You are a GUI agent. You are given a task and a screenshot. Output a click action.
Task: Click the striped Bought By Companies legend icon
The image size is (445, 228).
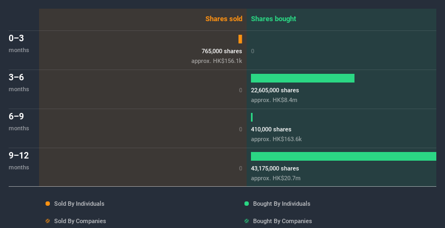247,221
